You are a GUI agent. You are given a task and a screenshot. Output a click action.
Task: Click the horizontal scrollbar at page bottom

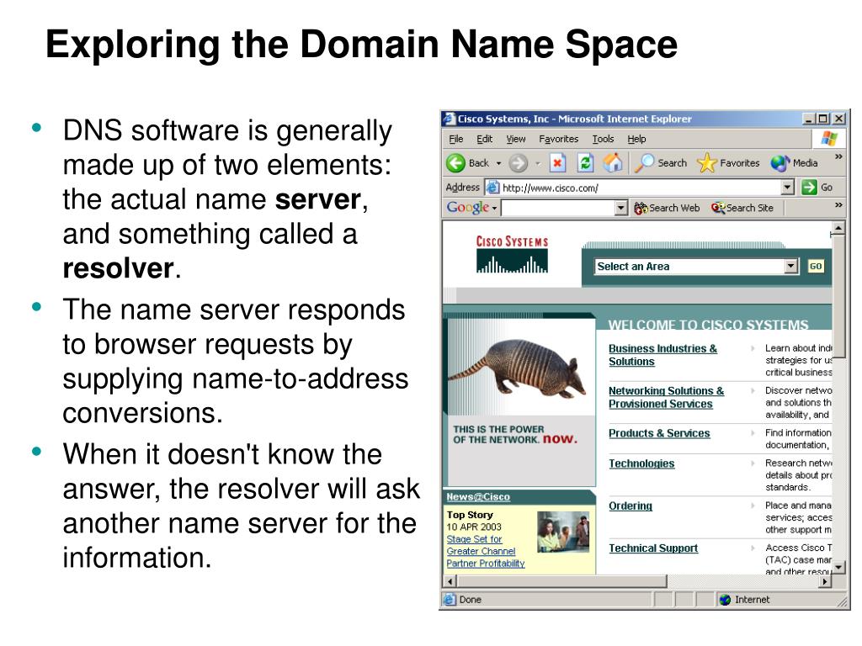tap(631, 581)
